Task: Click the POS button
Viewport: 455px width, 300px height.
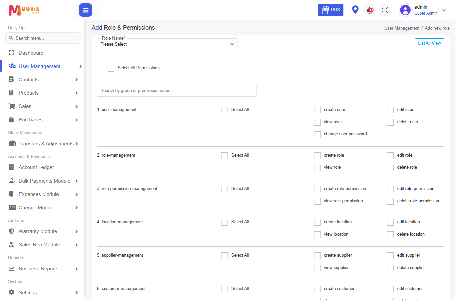Action: click(331, 10)
